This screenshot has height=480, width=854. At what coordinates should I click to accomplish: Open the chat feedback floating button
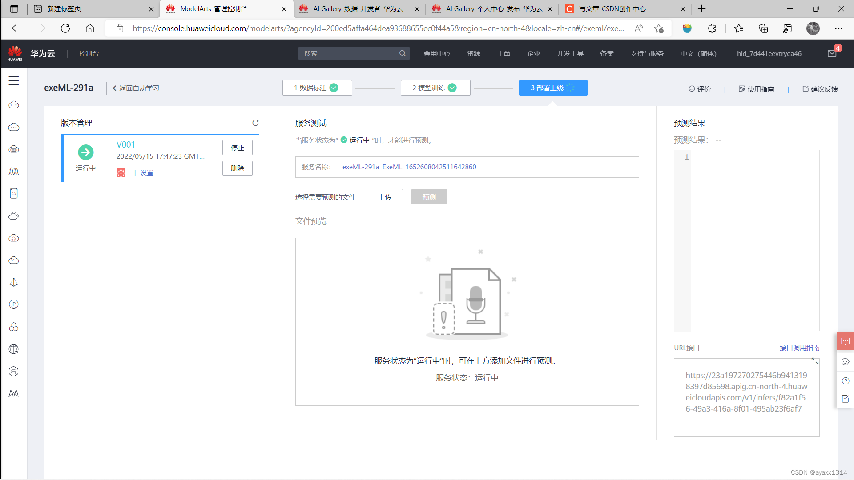coord(845,341)
